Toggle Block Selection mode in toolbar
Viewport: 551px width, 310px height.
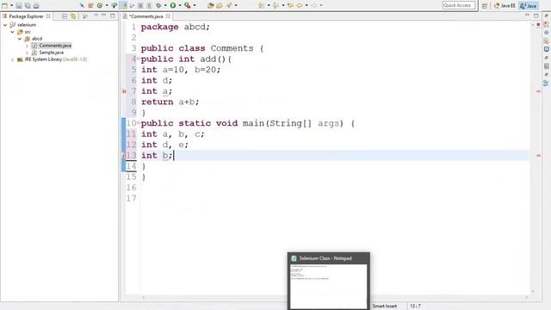pyautogui.click(x=140, y=5)
